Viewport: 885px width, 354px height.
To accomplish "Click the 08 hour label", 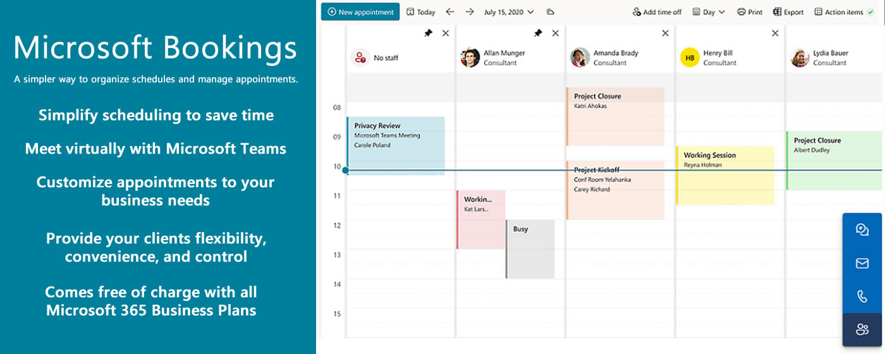I will (x=337, y=107).
